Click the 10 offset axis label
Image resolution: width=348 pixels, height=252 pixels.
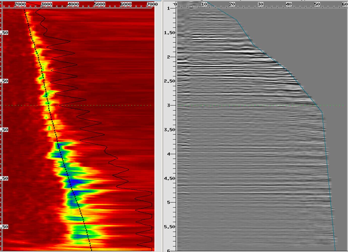[x=204, y=4]
